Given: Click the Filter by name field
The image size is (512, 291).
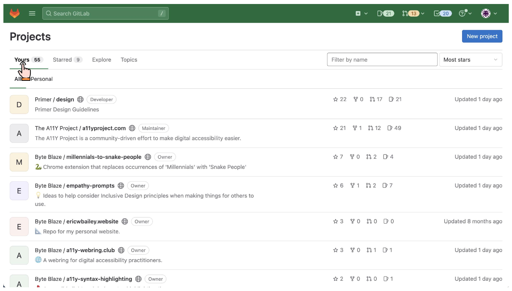Looking at the screenshot, I should [382, 60].
